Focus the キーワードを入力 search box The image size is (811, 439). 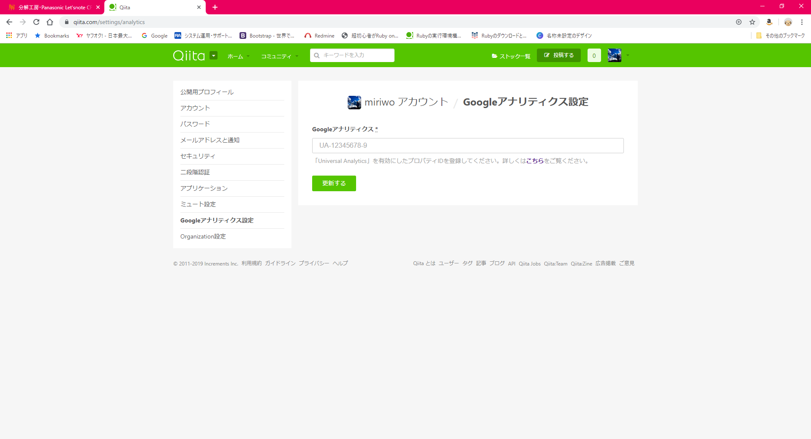point(352,55)
